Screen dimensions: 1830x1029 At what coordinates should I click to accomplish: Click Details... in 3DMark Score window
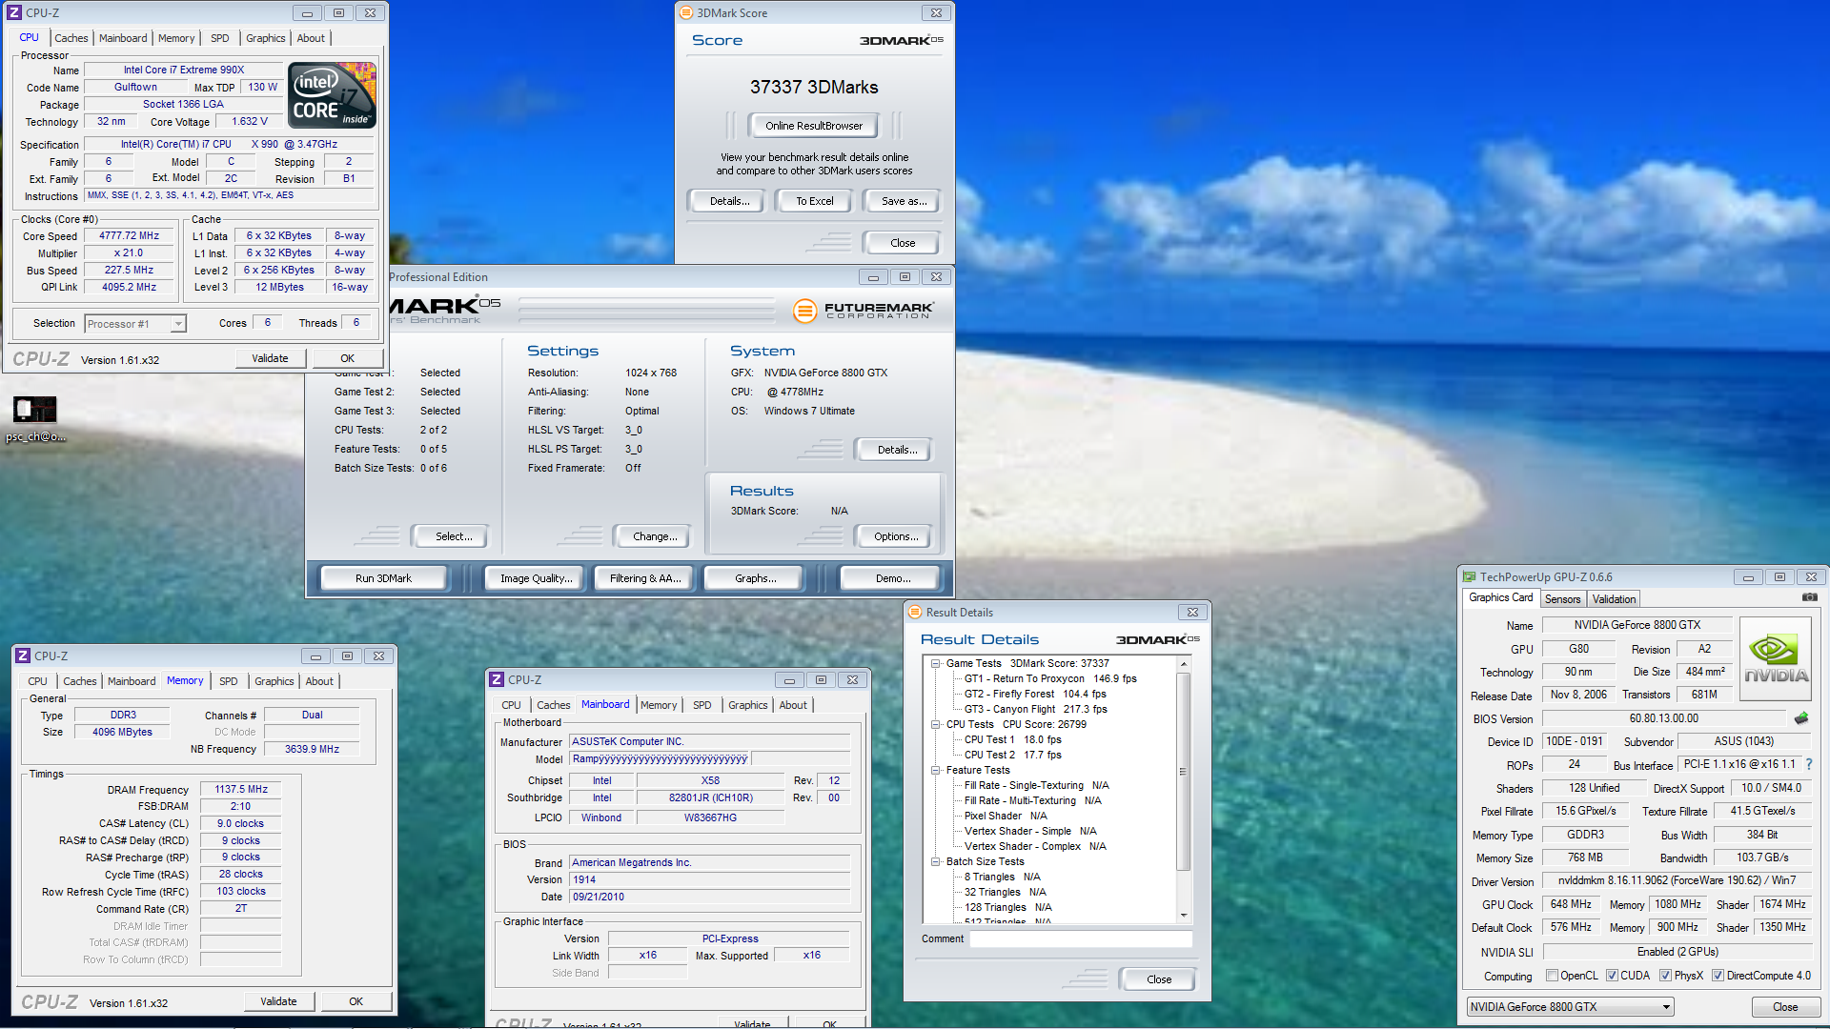coord(729,201)
